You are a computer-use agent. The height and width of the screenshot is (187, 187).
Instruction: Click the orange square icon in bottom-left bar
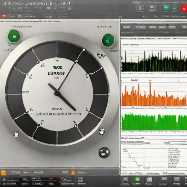point(4,173)
